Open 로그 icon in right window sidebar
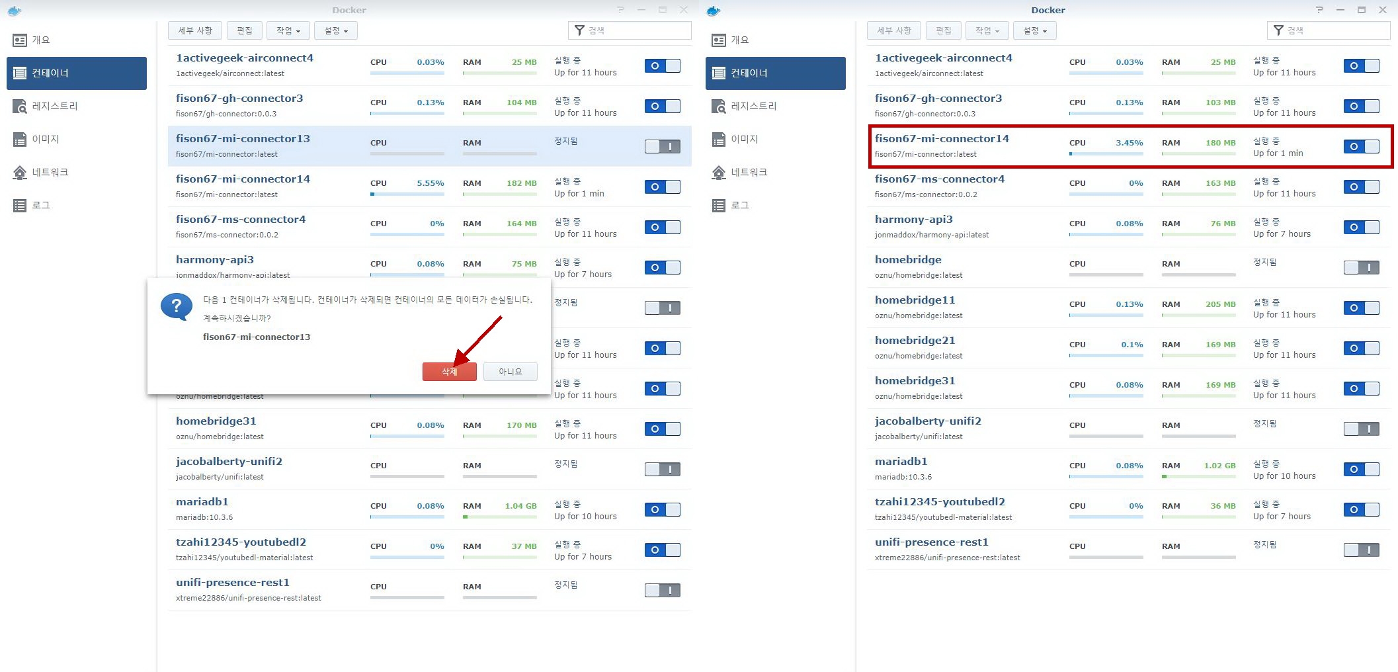Viewport: 1398px width, 672px height. coord(719,206)
